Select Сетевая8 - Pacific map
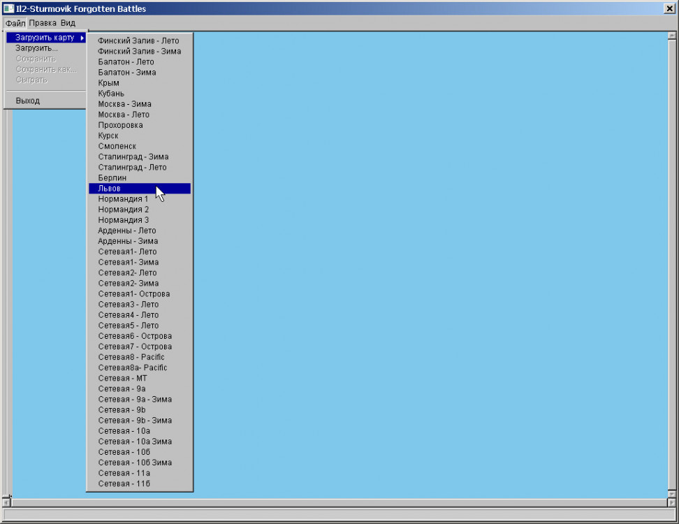 131,357
